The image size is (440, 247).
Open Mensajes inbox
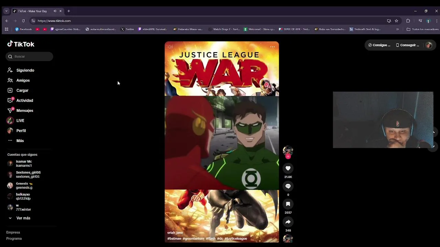click(20, 110)
